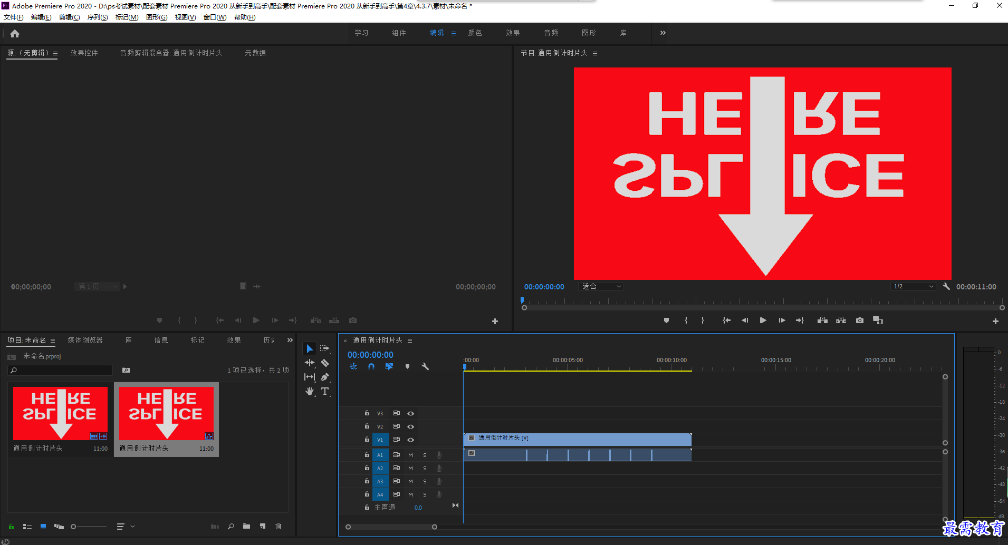Open timeline sequence panel menu
Image resolution: width=1008 pixels, height=545 pixels.
click(410, 340)
